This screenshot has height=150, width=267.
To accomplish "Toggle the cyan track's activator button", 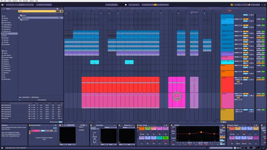I will point(246,61).
